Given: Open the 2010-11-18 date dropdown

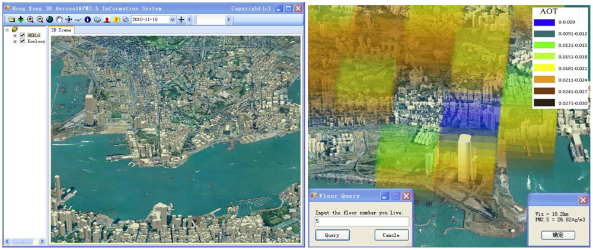Looking at the screenshot, I should click(173, 20).
